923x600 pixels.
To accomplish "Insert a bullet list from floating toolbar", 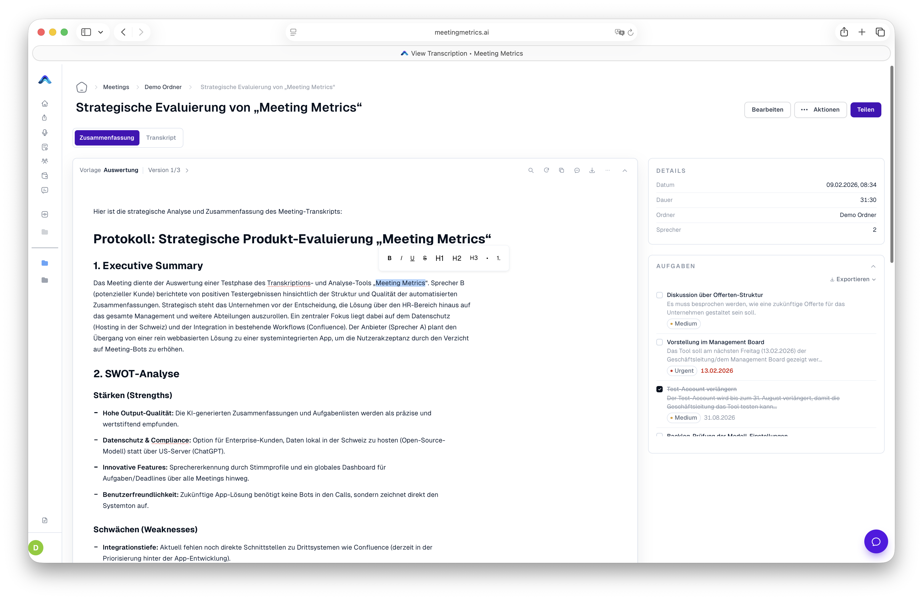I will tap(487, 258).
